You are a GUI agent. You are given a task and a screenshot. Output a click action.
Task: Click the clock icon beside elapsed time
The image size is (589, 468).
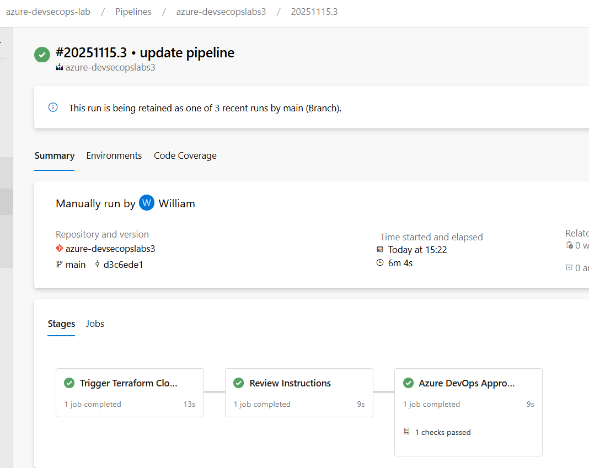pyautogui.click(x=380, y=263)
